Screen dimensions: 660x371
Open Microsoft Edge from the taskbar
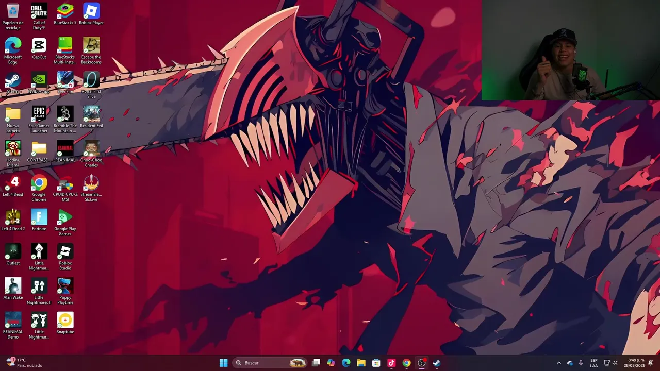346,363
